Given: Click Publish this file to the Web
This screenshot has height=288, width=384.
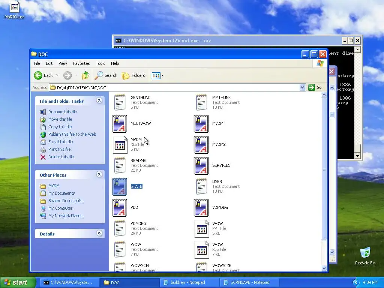Looking at the screenshot, I should 72,134.
